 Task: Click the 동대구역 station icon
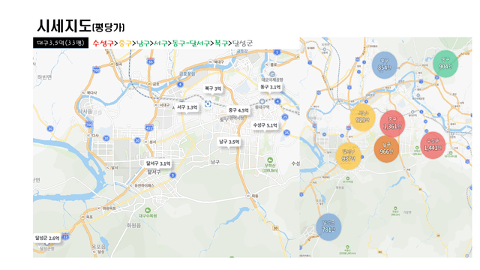coord(262,101)
